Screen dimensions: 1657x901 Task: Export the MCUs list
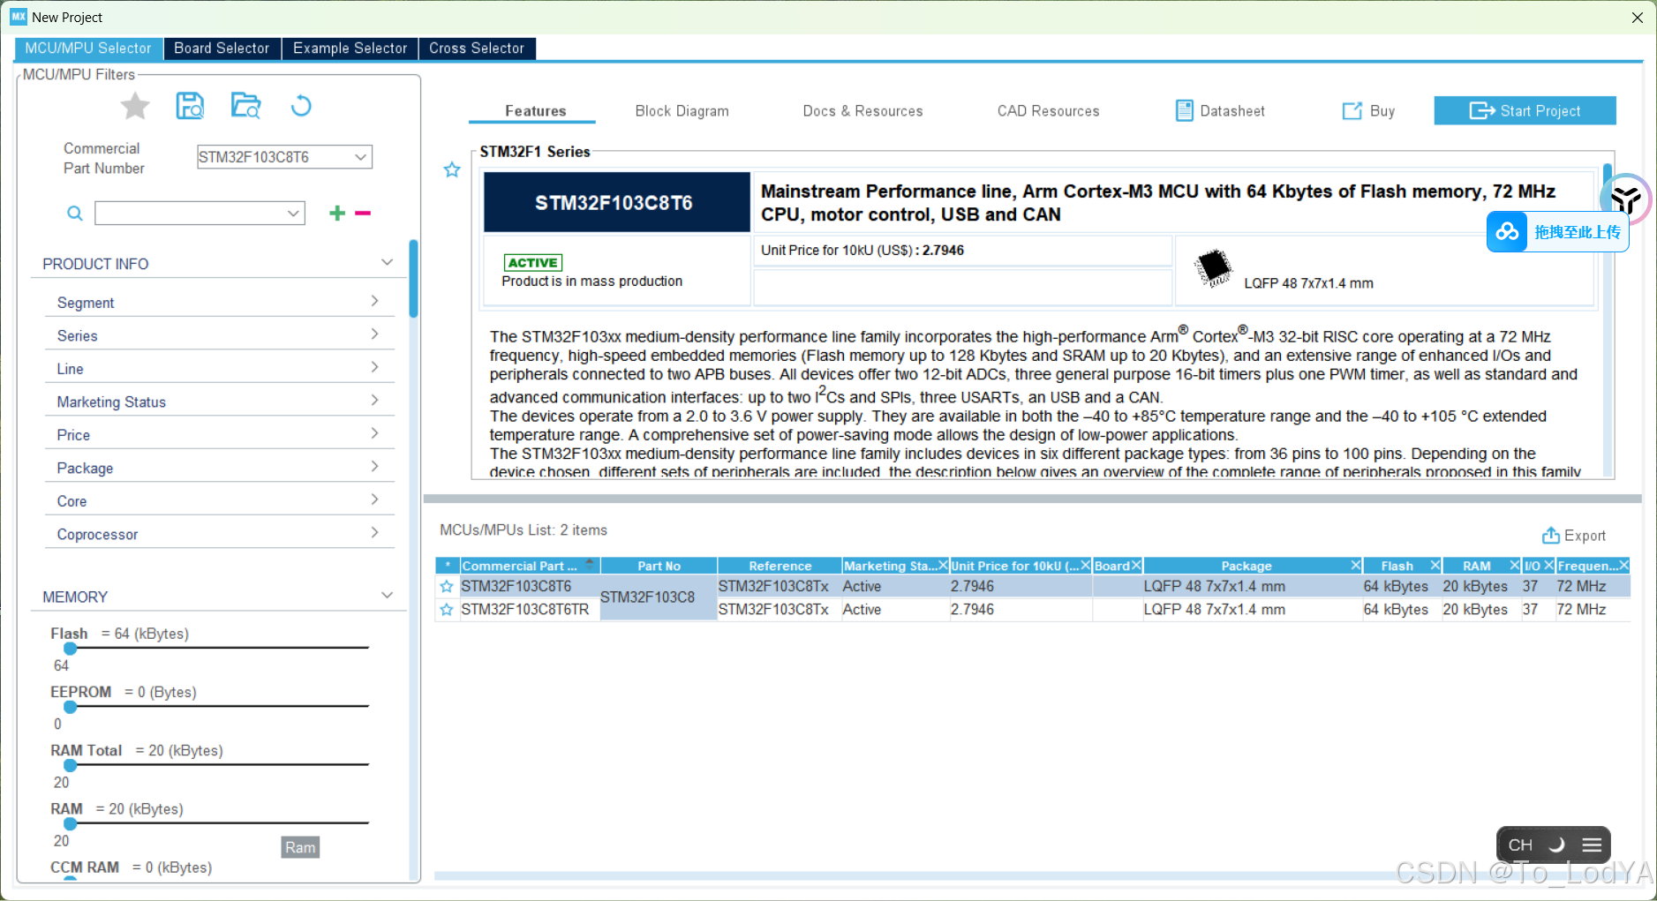[1574, 536]
